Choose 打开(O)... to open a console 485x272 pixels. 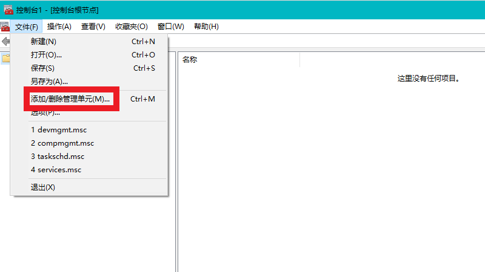pos(46,55)
